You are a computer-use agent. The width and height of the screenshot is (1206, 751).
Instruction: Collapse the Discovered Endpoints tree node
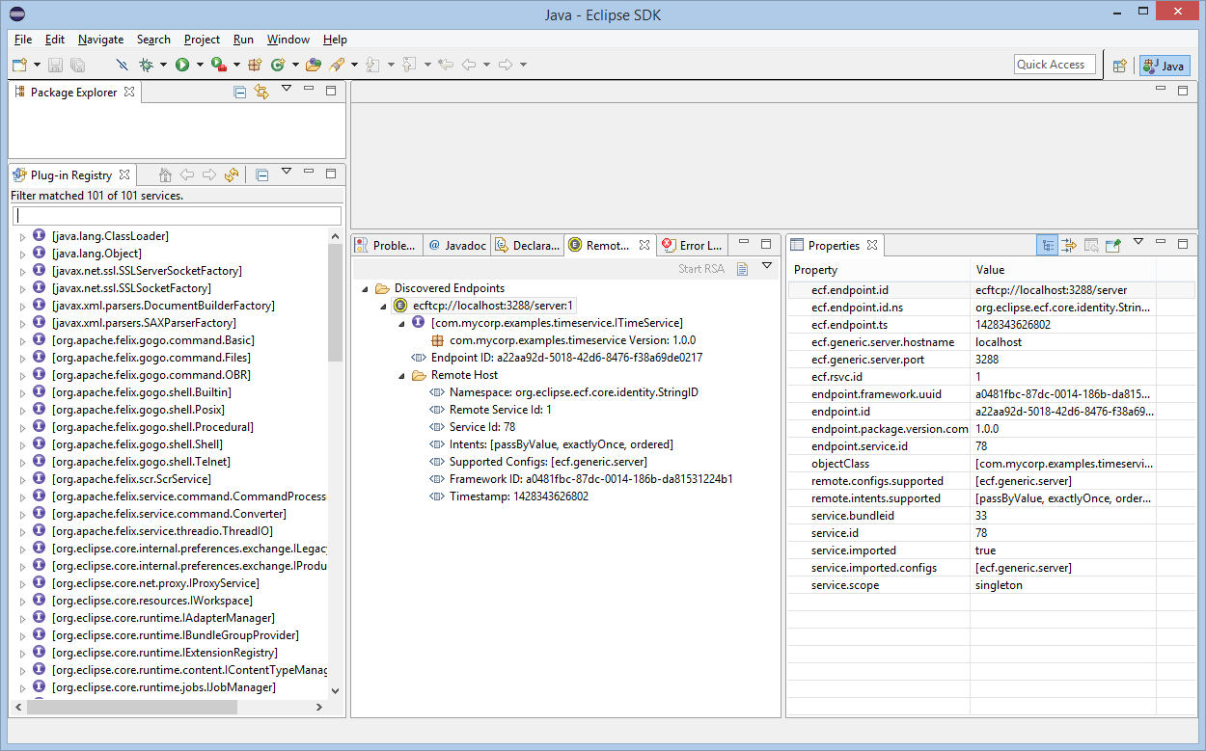(x=365, y=288)
